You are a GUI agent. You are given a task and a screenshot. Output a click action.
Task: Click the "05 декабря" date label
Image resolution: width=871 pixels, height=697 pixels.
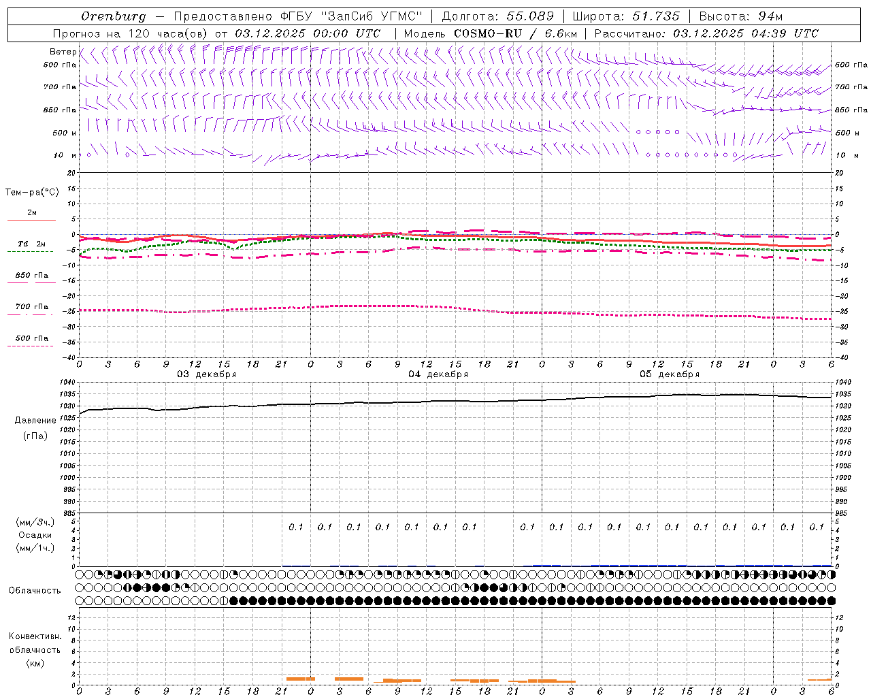670,374
